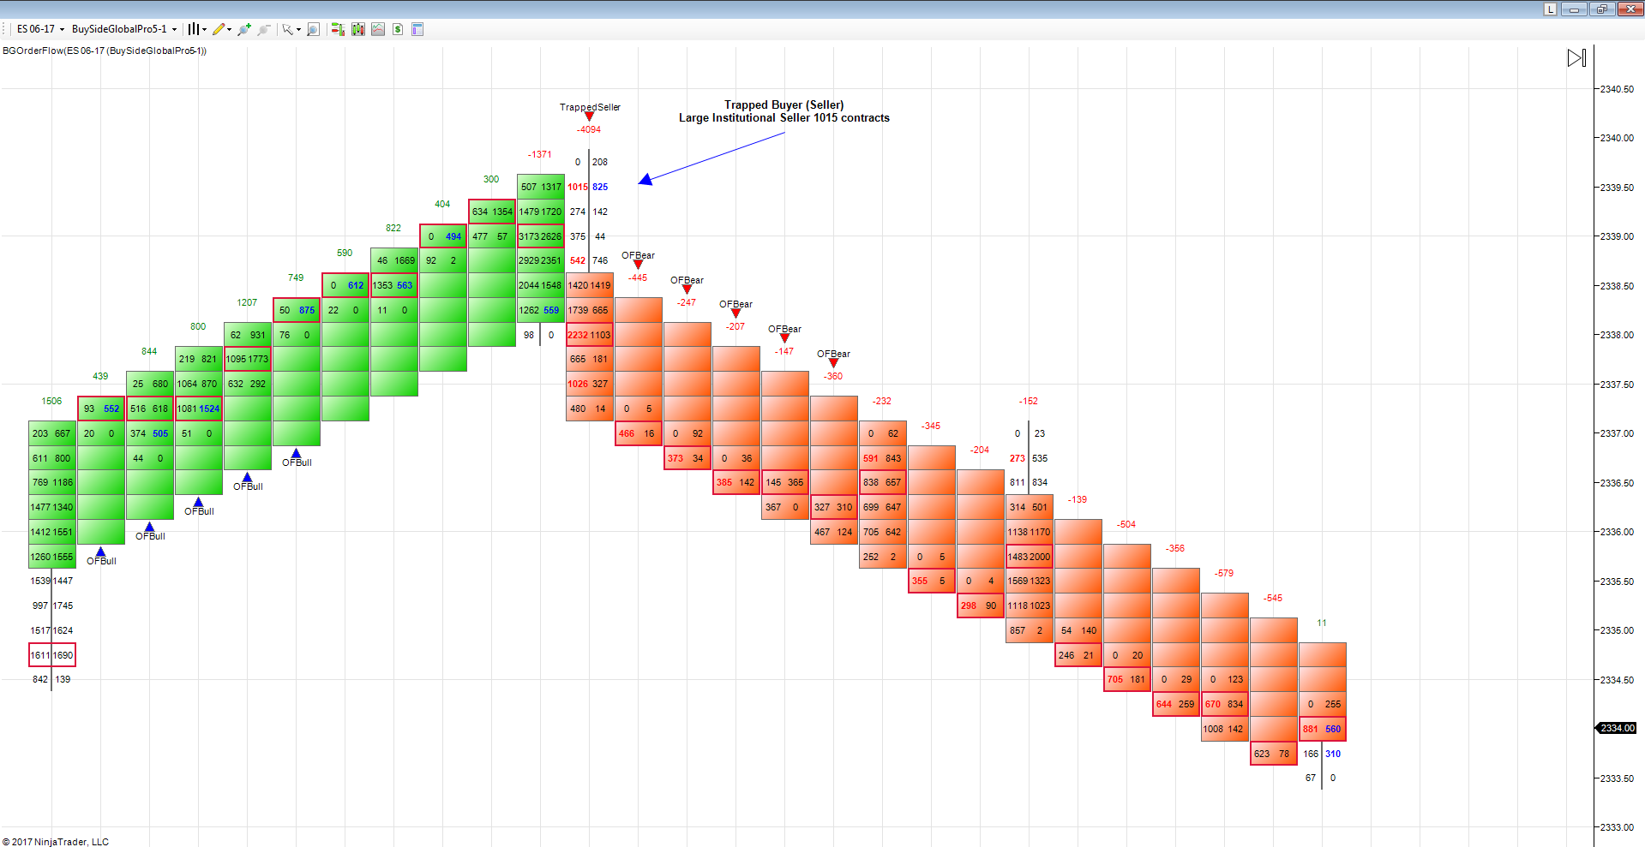Click the scroll-to-latest-bar arrow icon

point(1576,57)
